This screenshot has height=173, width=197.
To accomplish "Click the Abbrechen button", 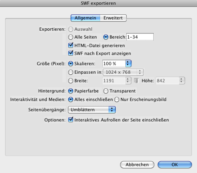I will 137,164.
